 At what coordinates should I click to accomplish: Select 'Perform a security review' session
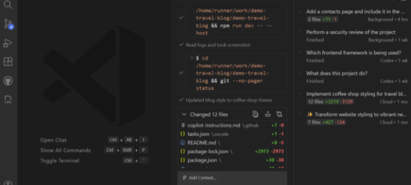point(351,32)
